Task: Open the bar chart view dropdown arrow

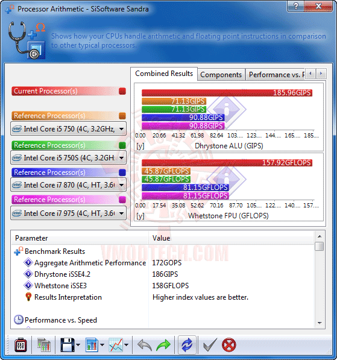Action: 102,345
